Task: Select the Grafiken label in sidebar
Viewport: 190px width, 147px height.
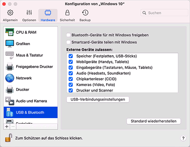Action: click(x=23, y=44)
